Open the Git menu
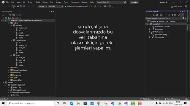The width and height of the screenshot is (190, 106). [x=24, y=2]
